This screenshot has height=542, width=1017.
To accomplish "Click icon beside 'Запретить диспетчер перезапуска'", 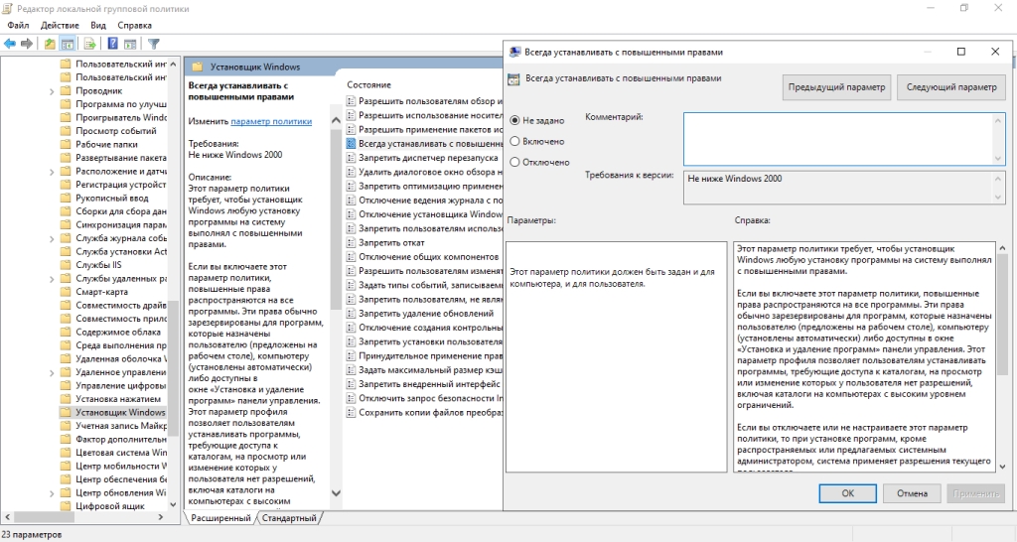I will [x=351, y=158].
